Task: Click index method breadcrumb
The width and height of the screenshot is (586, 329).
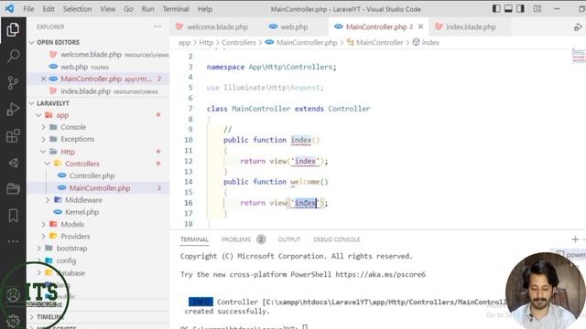Action: tap(426, 43)
